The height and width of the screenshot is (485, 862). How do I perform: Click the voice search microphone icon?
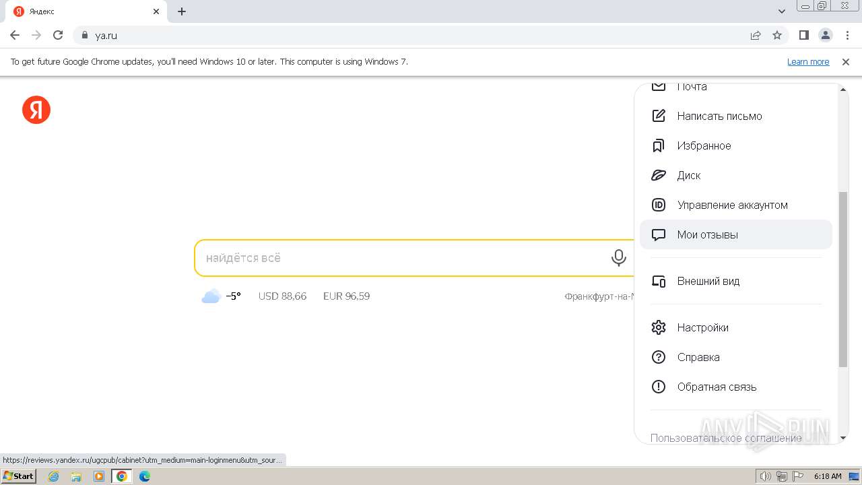click(618, 258)
